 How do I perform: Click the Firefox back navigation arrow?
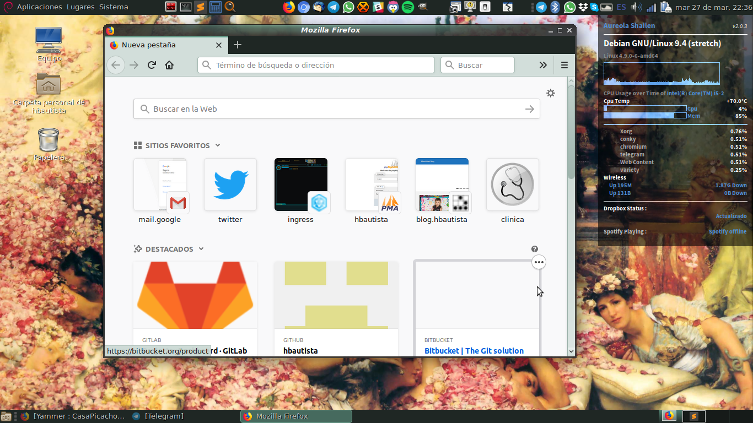coord(115,65)
